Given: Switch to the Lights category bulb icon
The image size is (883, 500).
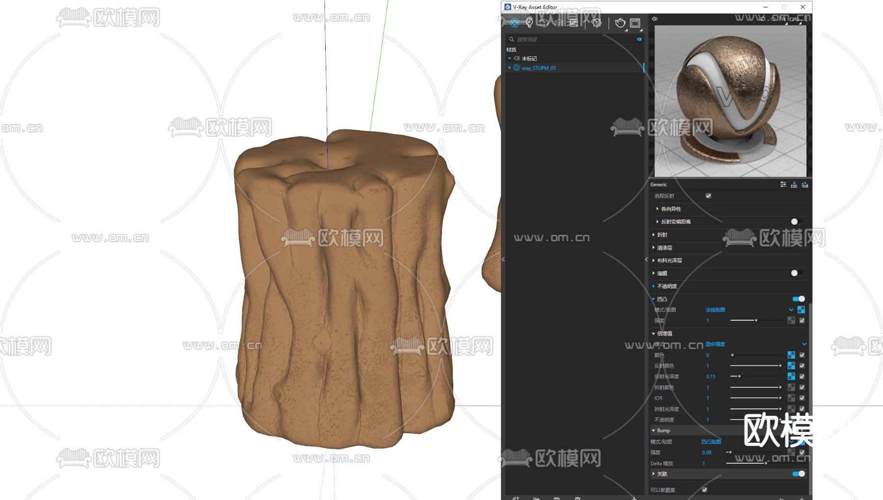Looking at the screenshot, I should coord(529,23).
